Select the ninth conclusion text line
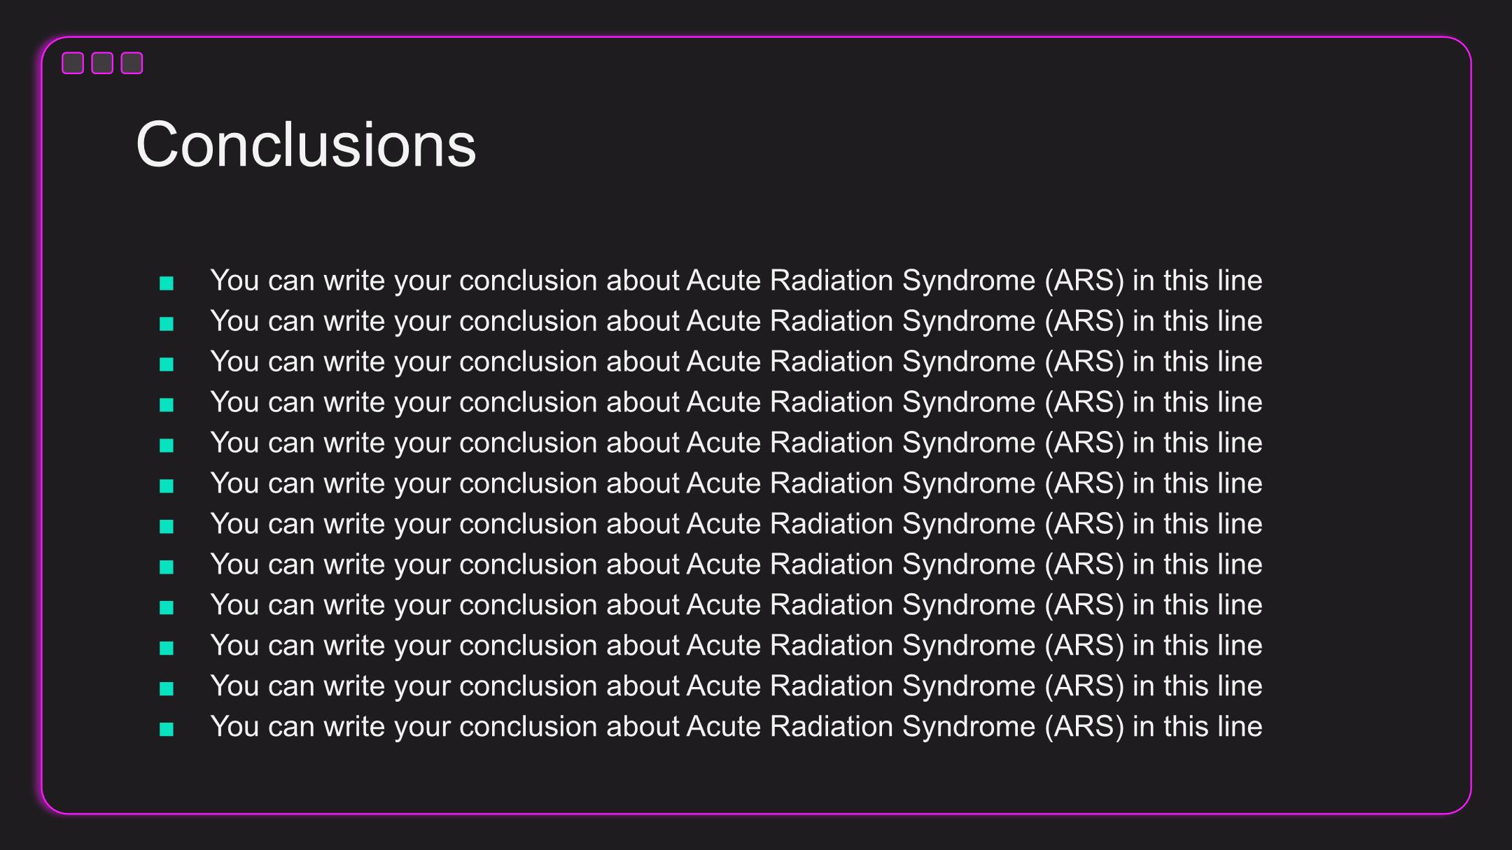Image resolution: width=1512 pixels, height=850 pixels. (736, 605)
